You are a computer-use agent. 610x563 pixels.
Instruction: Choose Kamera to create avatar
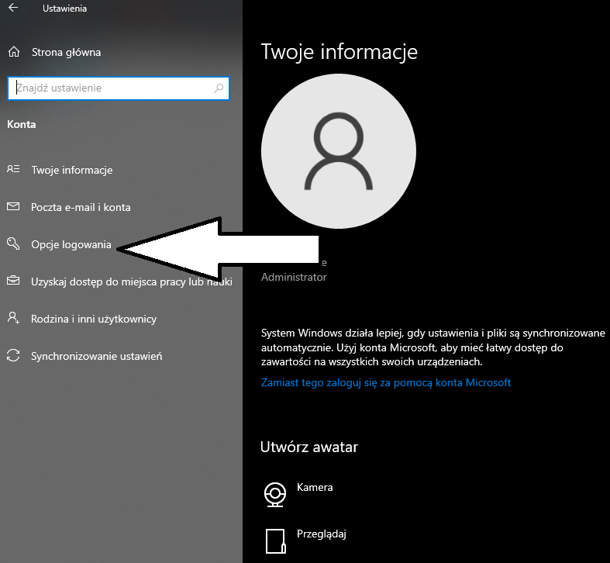pos(315,488)
